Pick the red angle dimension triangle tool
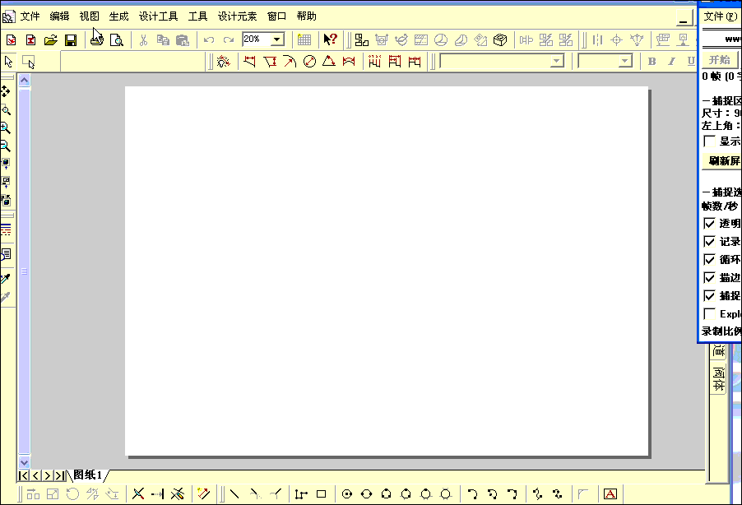 329,62
